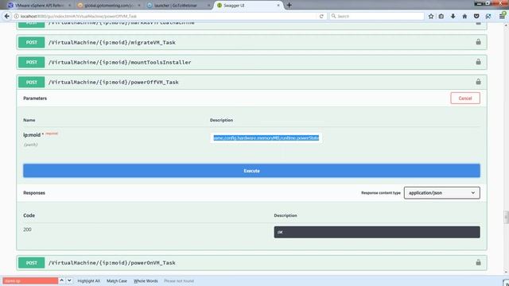Bookmark this page with the star icon
This screenshot has height=286, width=509.
point(431,16)
